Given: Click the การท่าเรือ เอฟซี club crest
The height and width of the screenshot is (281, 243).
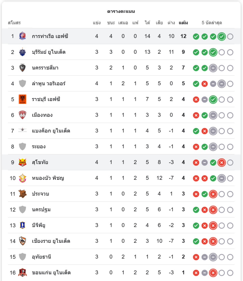Looking at the screenshot, I should point(22,36).
